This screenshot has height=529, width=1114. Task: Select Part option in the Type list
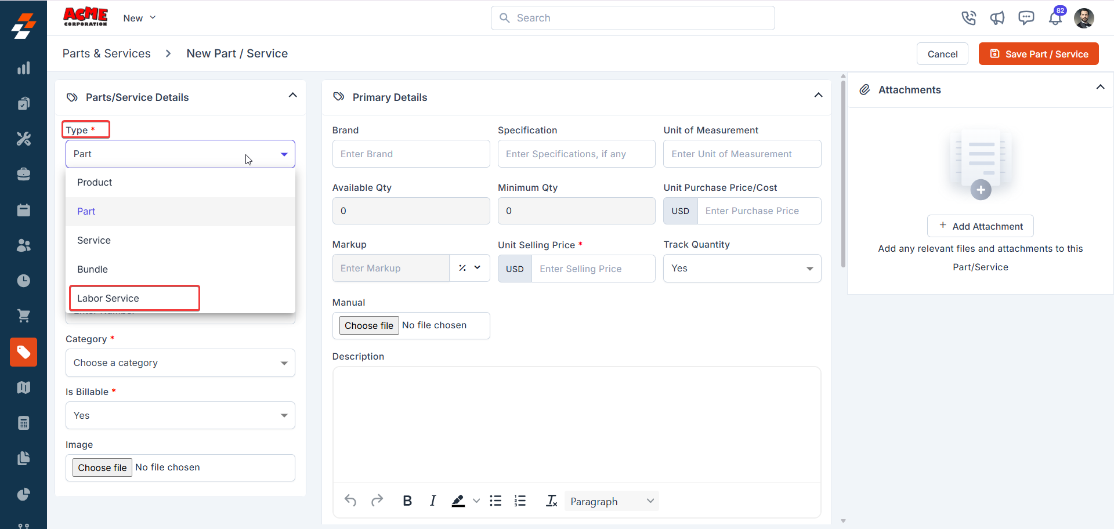pyautogui.click(x=180, y=212)
